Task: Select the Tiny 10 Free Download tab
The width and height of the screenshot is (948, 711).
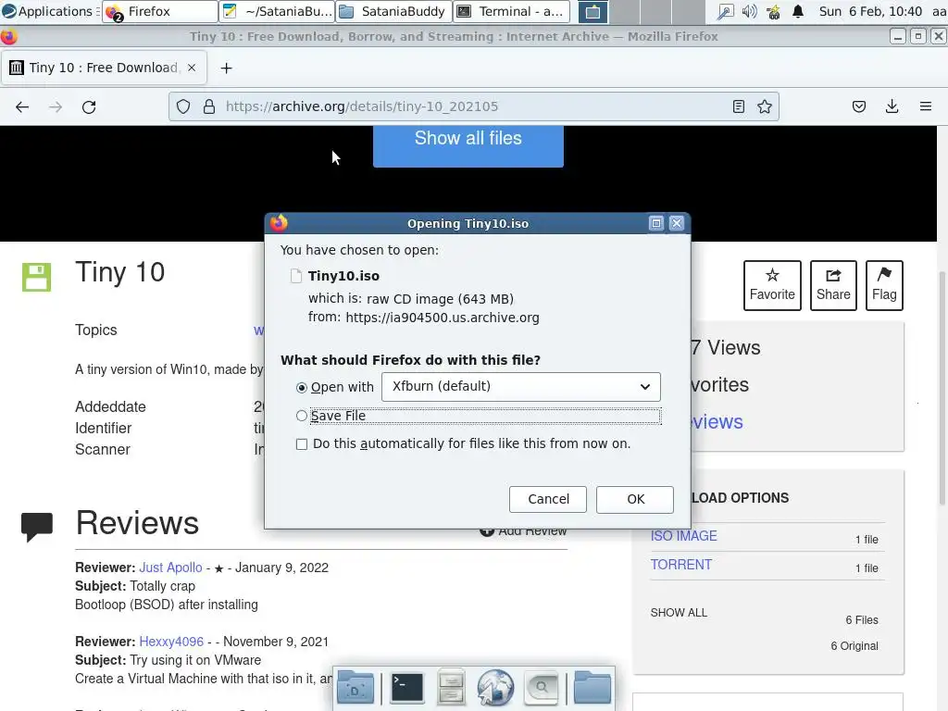Action: click(x=104, y=68)
